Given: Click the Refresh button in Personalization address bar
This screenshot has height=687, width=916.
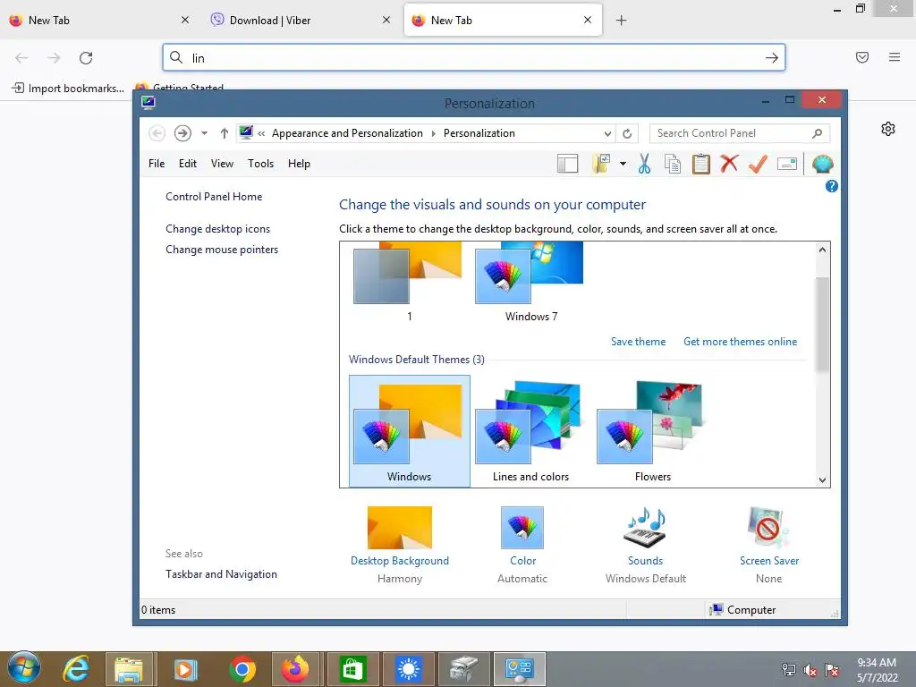Looking at the screenshot, I should point(627,134).
